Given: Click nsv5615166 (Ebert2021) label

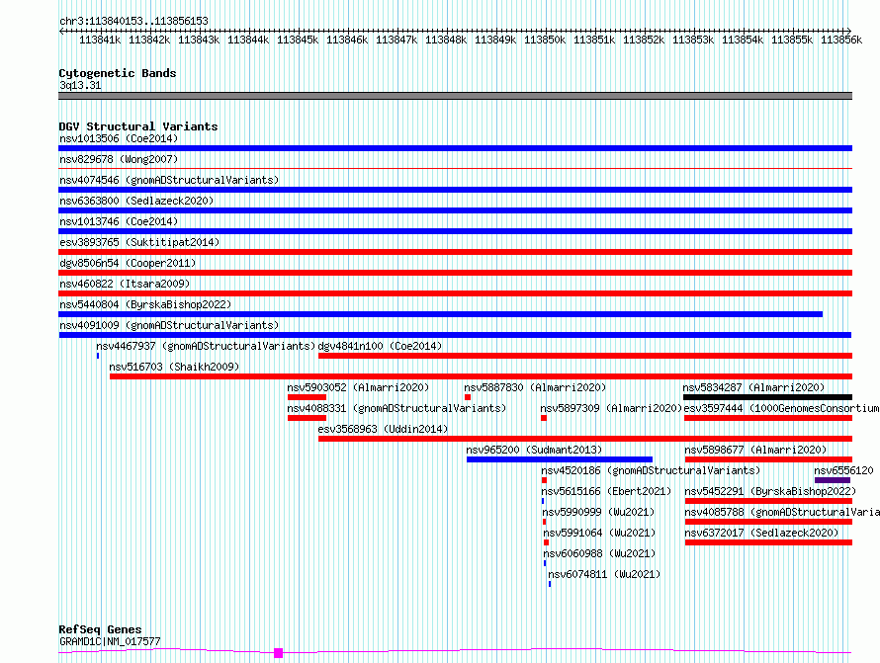Looking at the screenshot, I should (606, 491).
